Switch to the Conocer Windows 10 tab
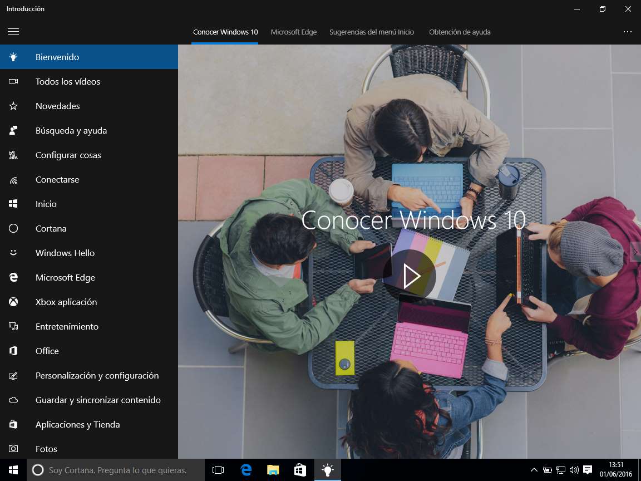This screenshot has width=641, height=481. [225, 32]
